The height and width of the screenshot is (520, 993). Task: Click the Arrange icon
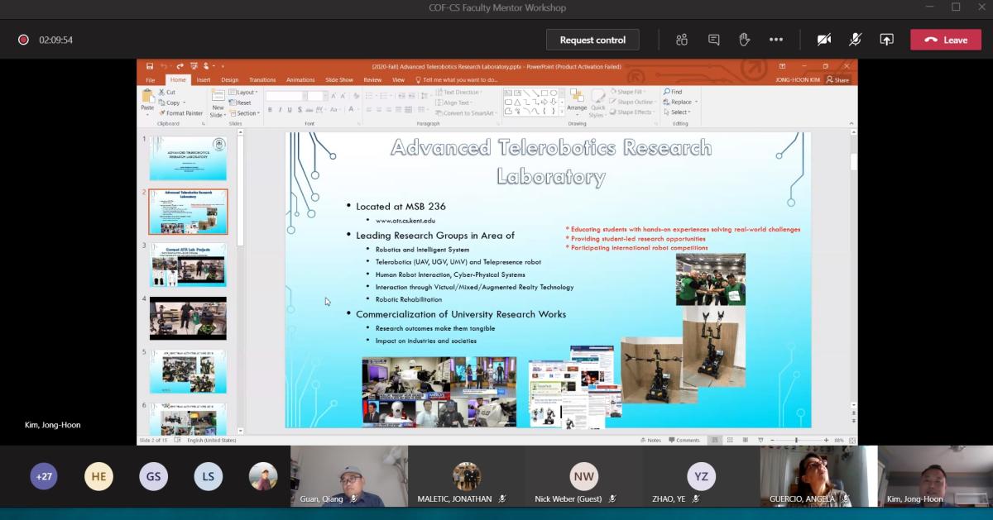[577, 98]
